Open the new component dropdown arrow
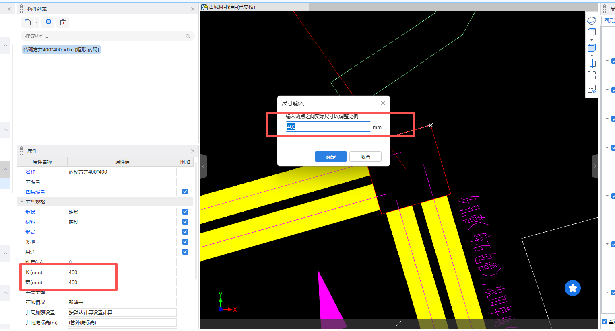The width and height of the screenshot is (615, 331). [37, 22]
